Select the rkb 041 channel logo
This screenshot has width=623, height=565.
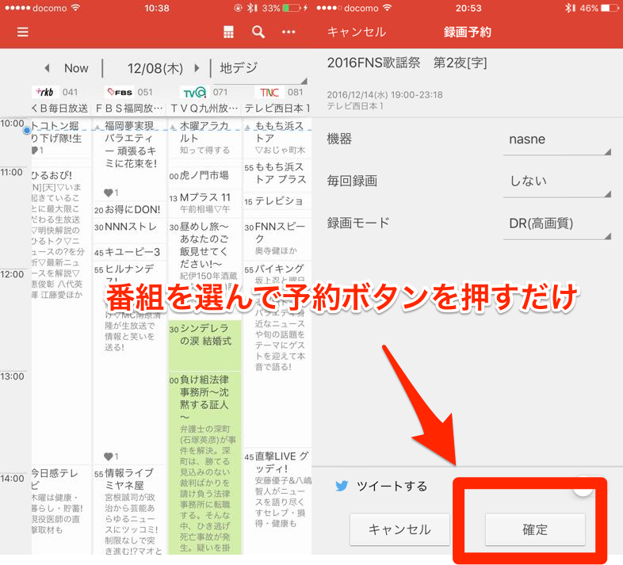45,92
